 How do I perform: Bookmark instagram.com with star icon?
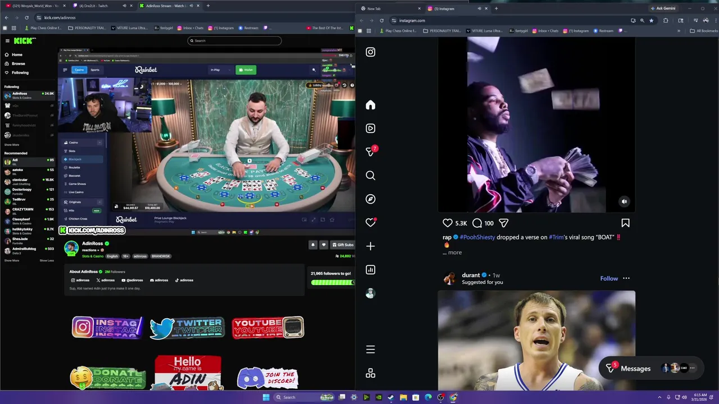(x=652, y=20)
